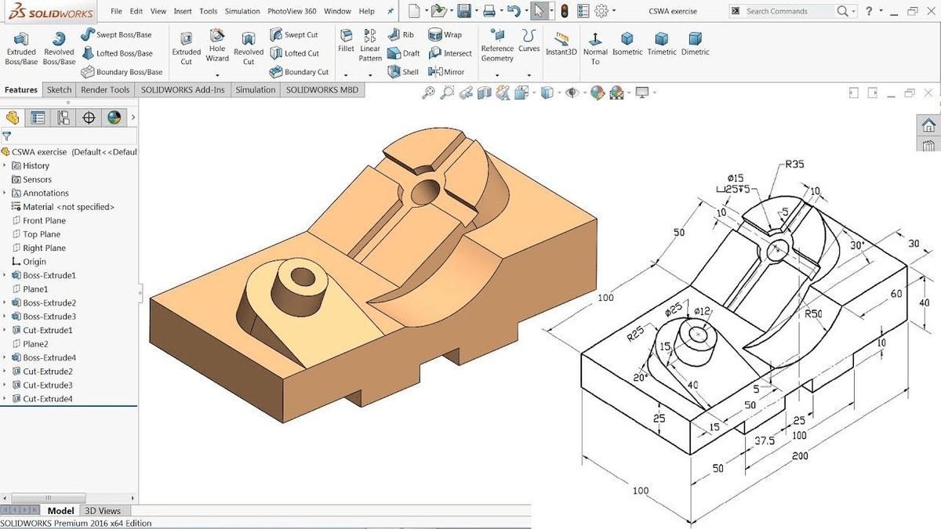941x529 pixels.
Task: Toggle Normal To view orientation
Action: point(594,48)
